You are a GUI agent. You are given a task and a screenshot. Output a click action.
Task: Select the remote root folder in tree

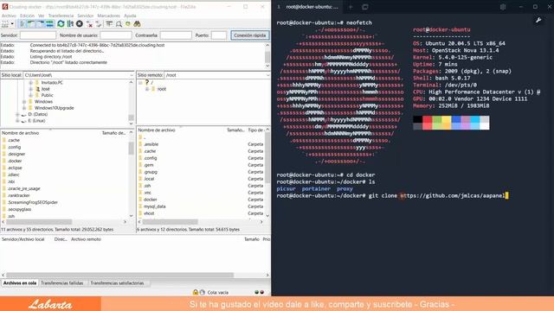tap(162, 89)
